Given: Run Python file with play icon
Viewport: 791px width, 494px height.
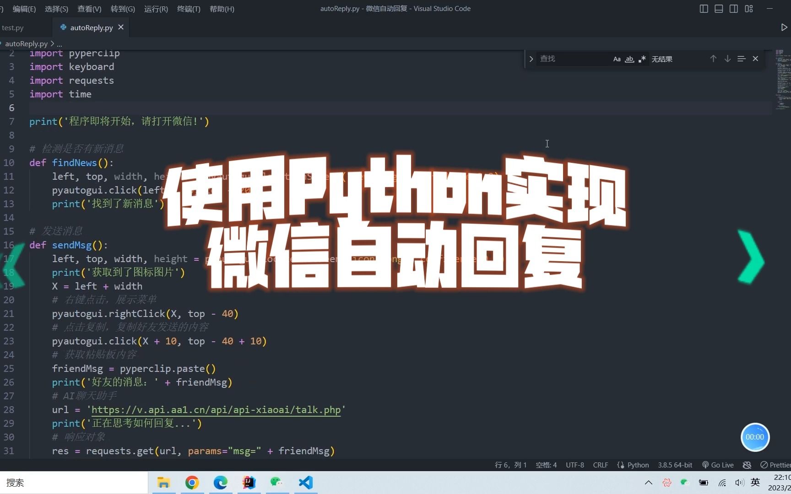Looking at the screenshot, I should click(784, 27).
